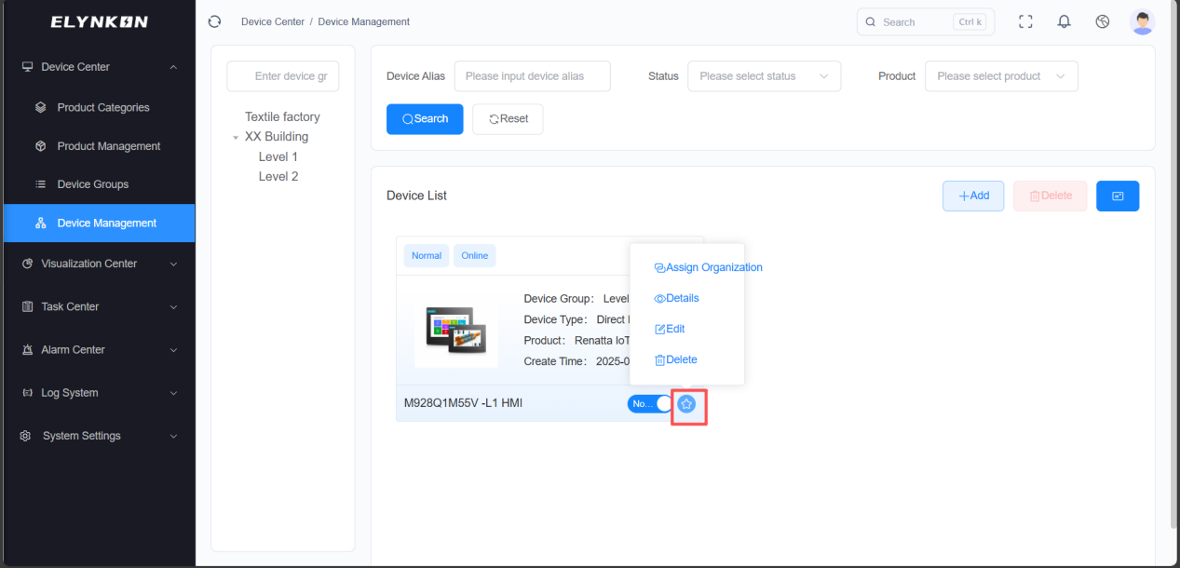The image size is (1180, 568).
Task: Open the user avatar menu
Action: [x=1143, y=21]
